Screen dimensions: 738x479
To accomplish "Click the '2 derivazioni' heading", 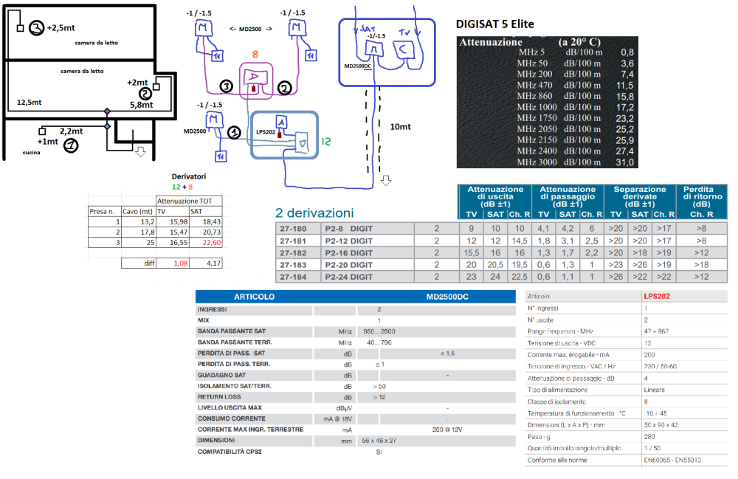I will tap(314, 213).
